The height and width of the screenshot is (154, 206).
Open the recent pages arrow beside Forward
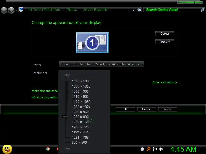[x=16, y=10]
